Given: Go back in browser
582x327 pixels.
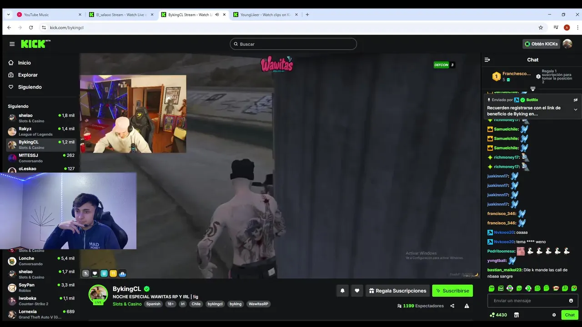Looking at the screenshot, I should [9, 28].
